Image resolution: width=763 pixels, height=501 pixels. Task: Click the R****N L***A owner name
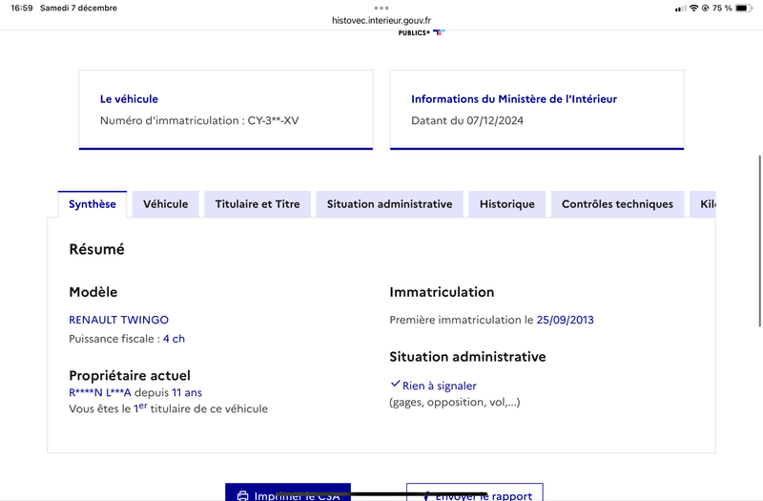pos(100,392)
